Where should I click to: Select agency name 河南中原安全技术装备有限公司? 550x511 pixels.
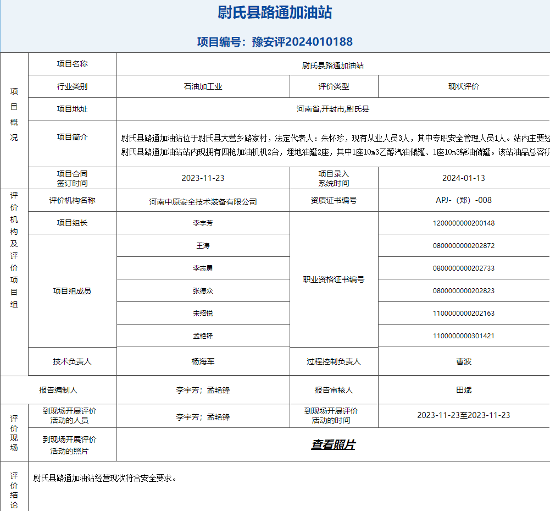tap(203, 201)
